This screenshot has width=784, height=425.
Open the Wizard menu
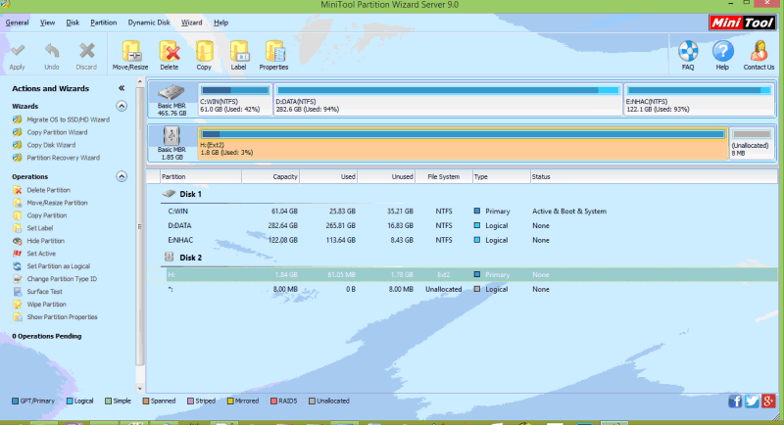tap(191, 23)
